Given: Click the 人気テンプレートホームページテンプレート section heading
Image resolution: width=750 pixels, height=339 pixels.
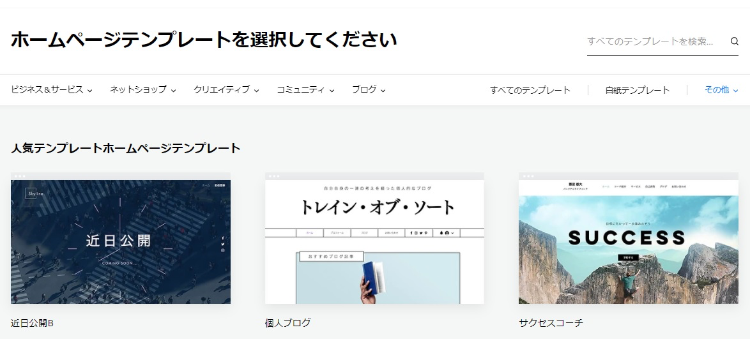Looking at the screenshot, I should click(126, 148).
